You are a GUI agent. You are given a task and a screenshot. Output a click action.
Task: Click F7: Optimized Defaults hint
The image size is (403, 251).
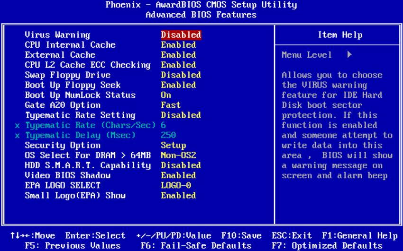coord(327,246)
